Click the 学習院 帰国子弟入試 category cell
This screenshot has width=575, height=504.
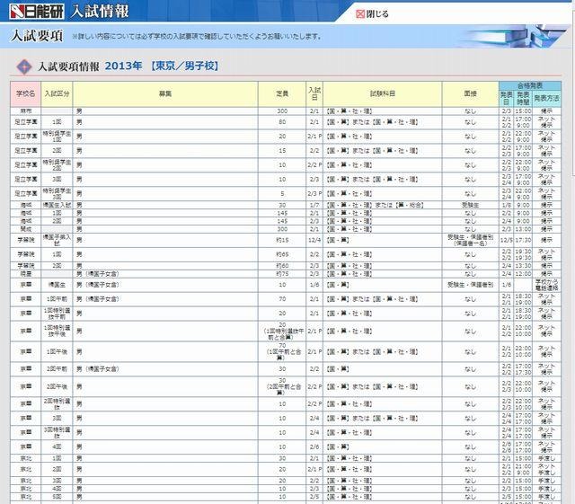pos(57,240)
